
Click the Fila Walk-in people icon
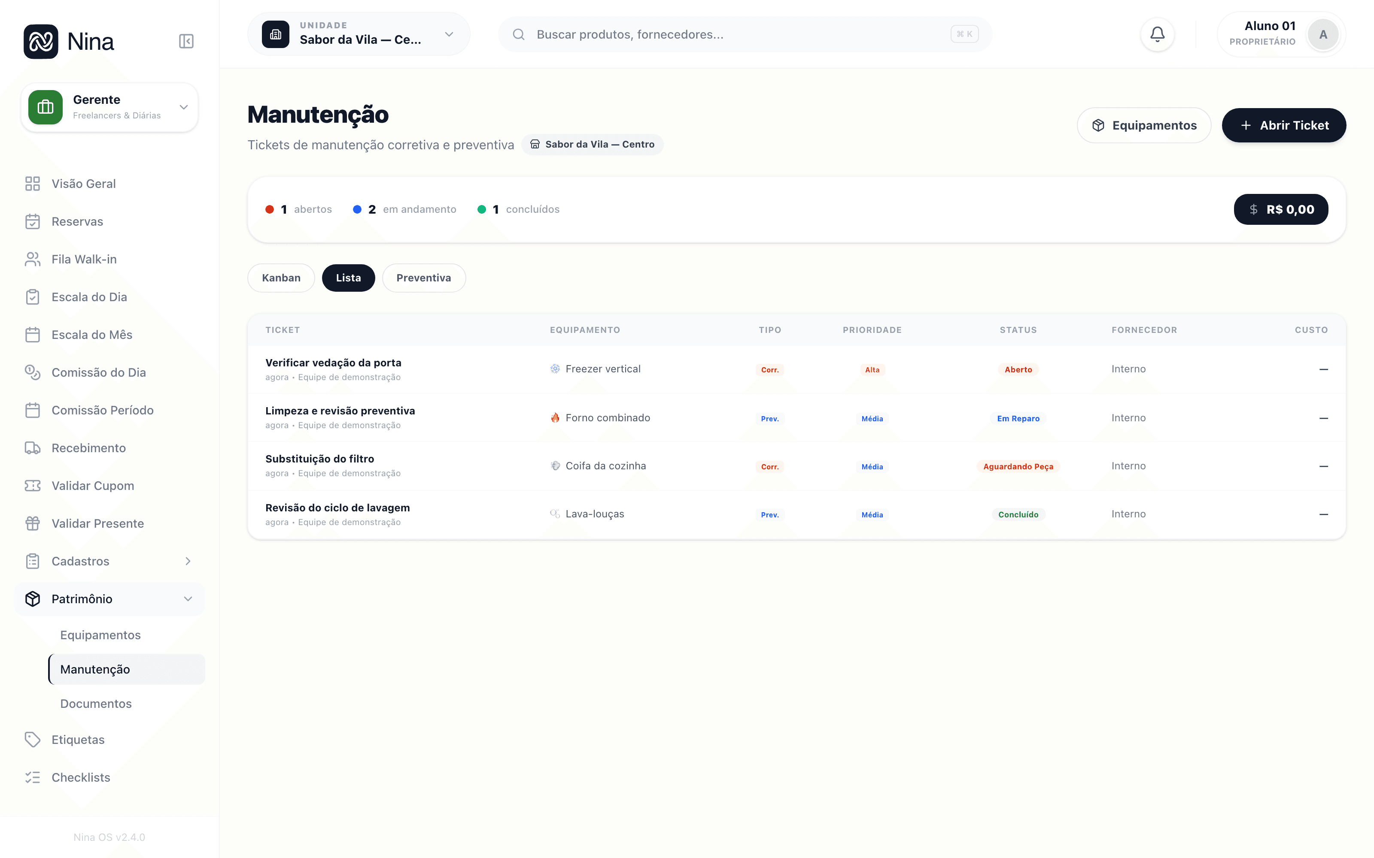click(32, 259)
